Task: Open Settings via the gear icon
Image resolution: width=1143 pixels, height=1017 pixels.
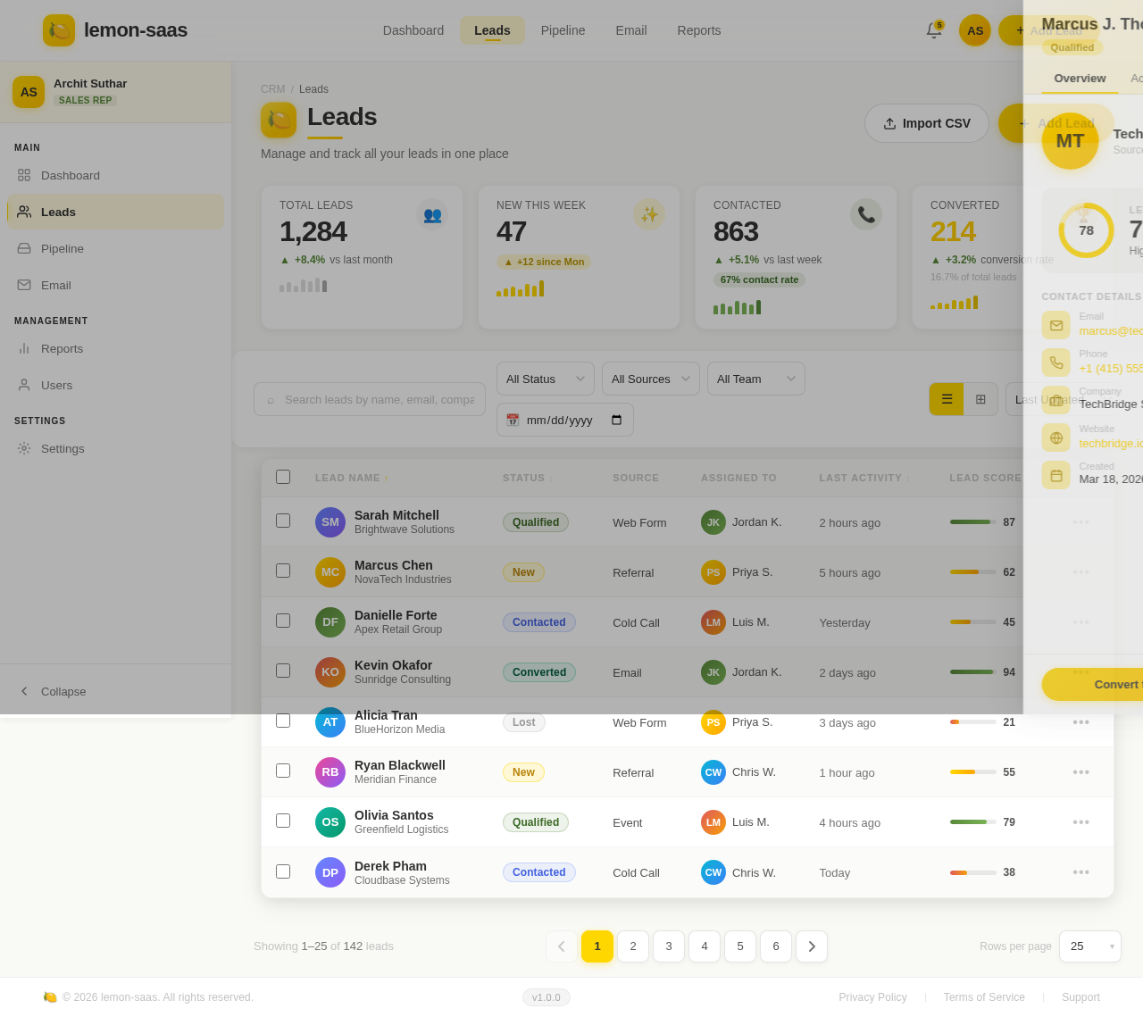Action: [23, 448]
